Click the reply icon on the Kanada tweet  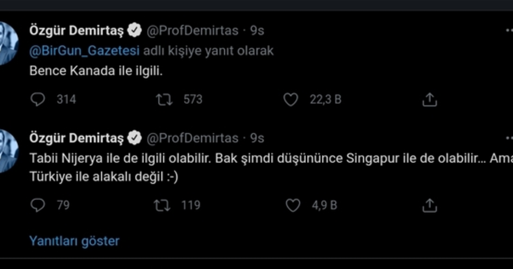tap(38, 99)
